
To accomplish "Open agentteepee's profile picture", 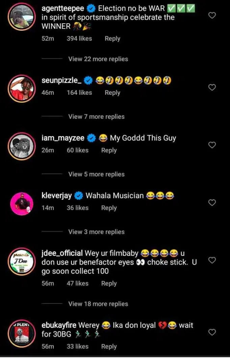I will click(21, 17).
